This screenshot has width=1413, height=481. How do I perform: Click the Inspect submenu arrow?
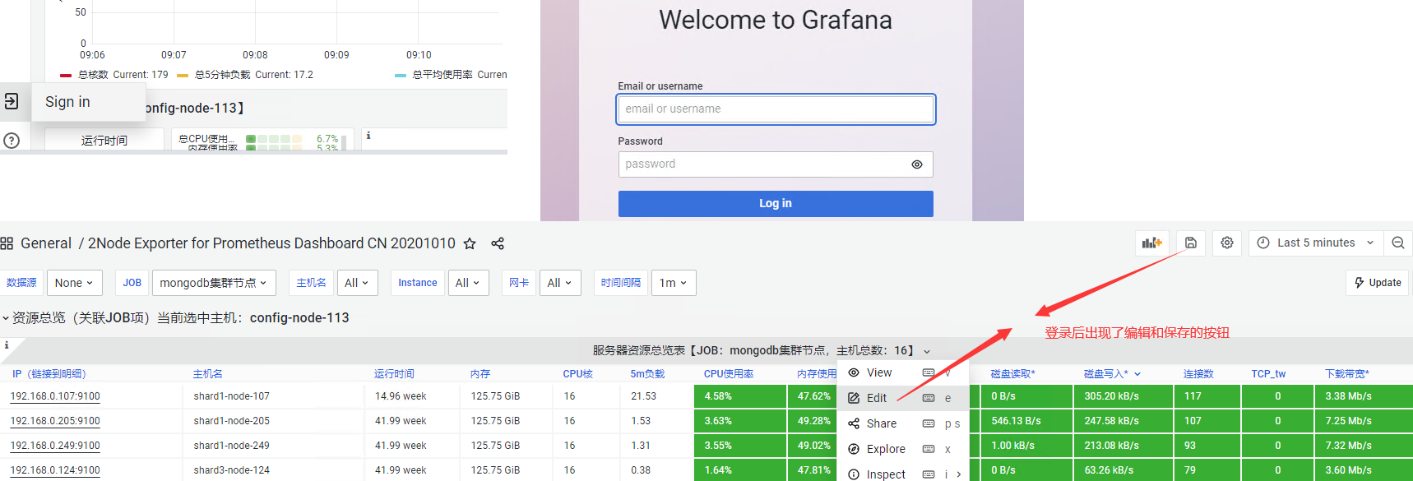[959, 474]
